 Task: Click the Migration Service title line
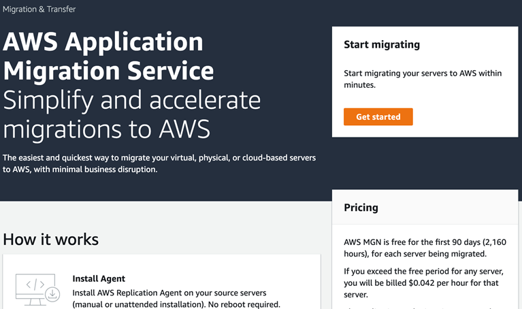[x=108, y=71]
